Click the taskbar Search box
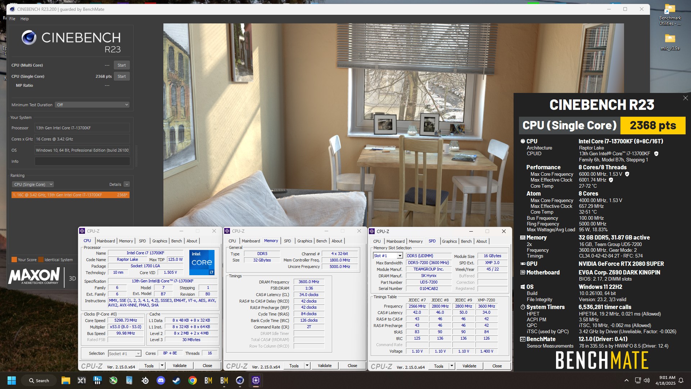This screenshot has width=691, height=389. [39, 380]
